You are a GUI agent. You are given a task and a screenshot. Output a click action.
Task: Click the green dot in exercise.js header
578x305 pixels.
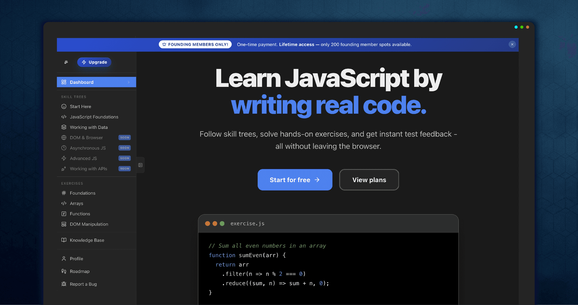coord(222,224)
